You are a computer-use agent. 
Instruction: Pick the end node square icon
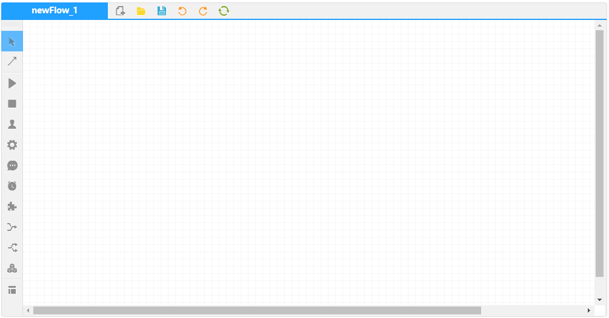point(12,104)
